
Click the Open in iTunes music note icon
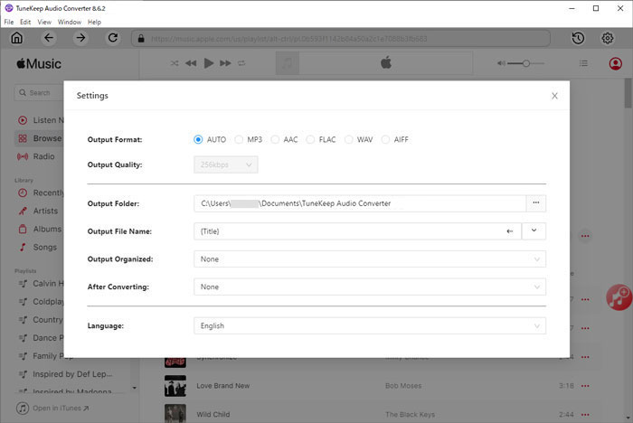(23, 408)
